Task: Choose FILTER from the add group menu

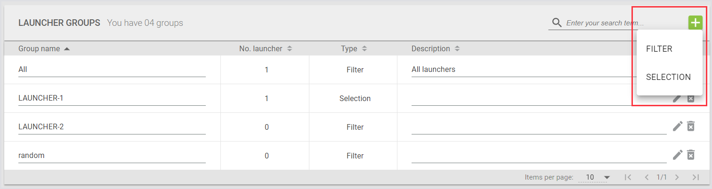Action: tap(659, 49)
